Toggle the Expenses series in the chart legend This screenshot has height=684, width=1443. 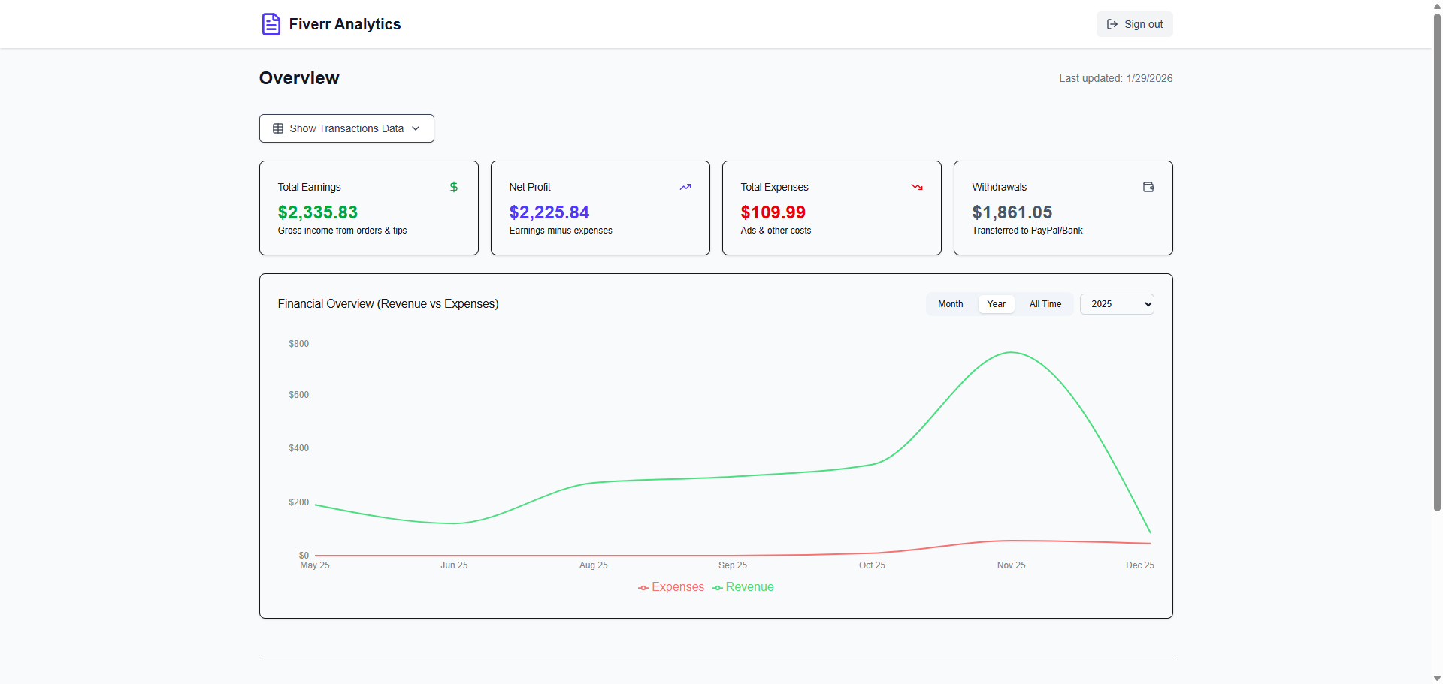[x=671, y=586]
